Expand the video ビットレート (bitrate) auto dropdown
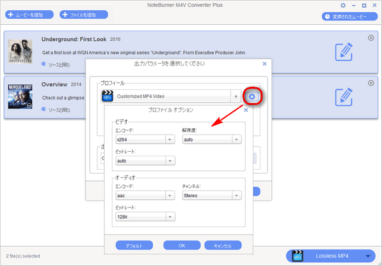382x266 pixels. (x=170, y=161)
